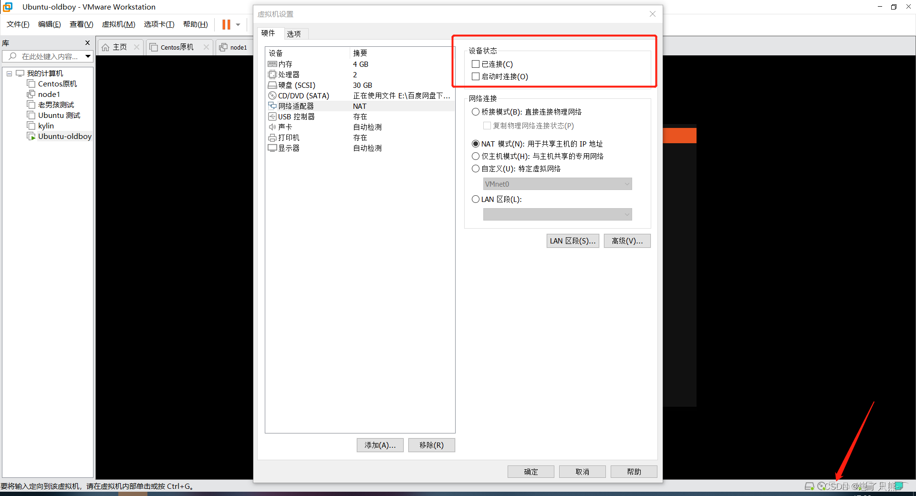Click the 我的计算机 computer icon
This screenshot has height=496, width=916.
click(x=20, y=73)
